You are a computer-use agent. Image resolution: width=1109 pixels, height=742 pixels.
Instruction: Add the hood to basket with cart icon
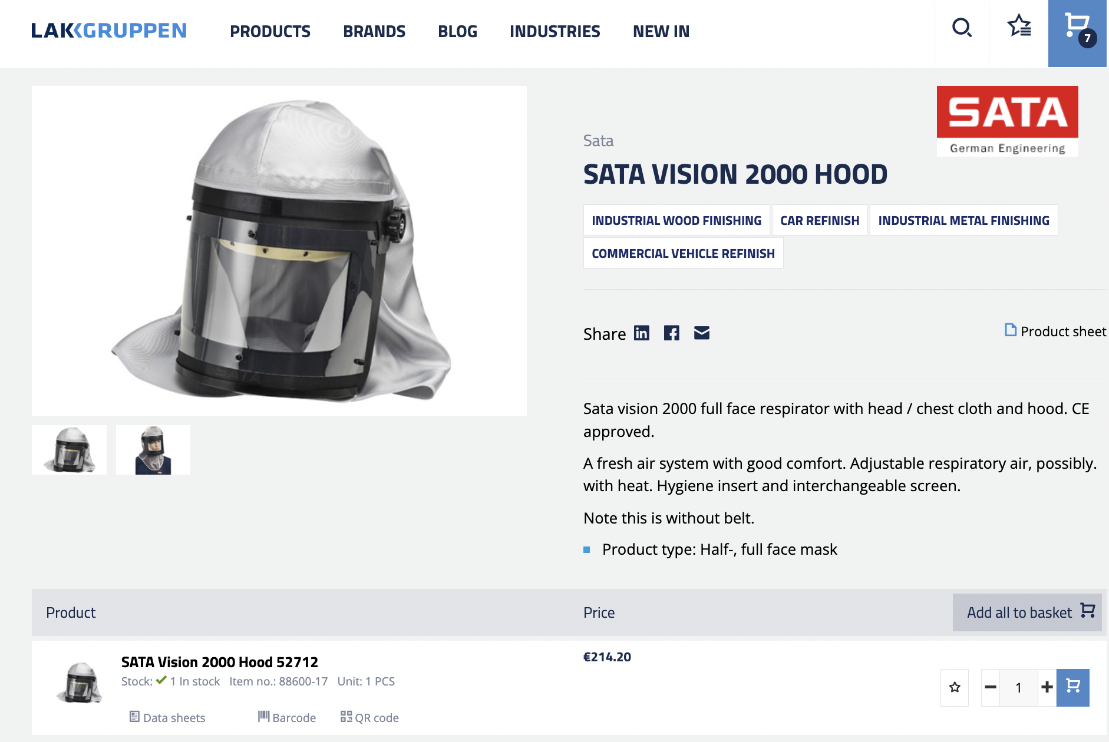(1072, 687)
